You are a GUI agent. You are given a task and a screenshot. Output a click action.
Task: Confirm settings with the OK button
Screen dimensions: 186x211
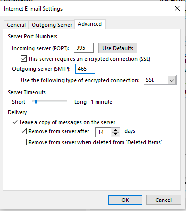[x=125, y=200]
